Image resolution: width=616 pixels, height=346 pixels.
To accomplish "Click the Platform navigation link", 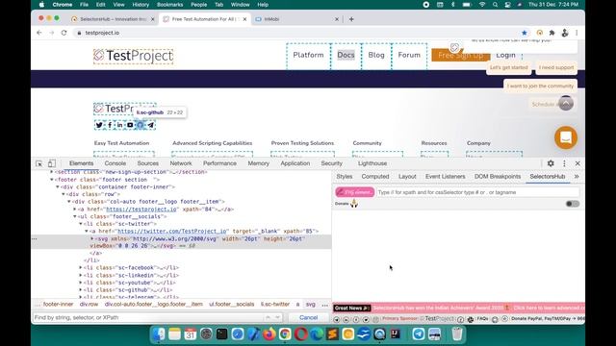I will [308, 56].
